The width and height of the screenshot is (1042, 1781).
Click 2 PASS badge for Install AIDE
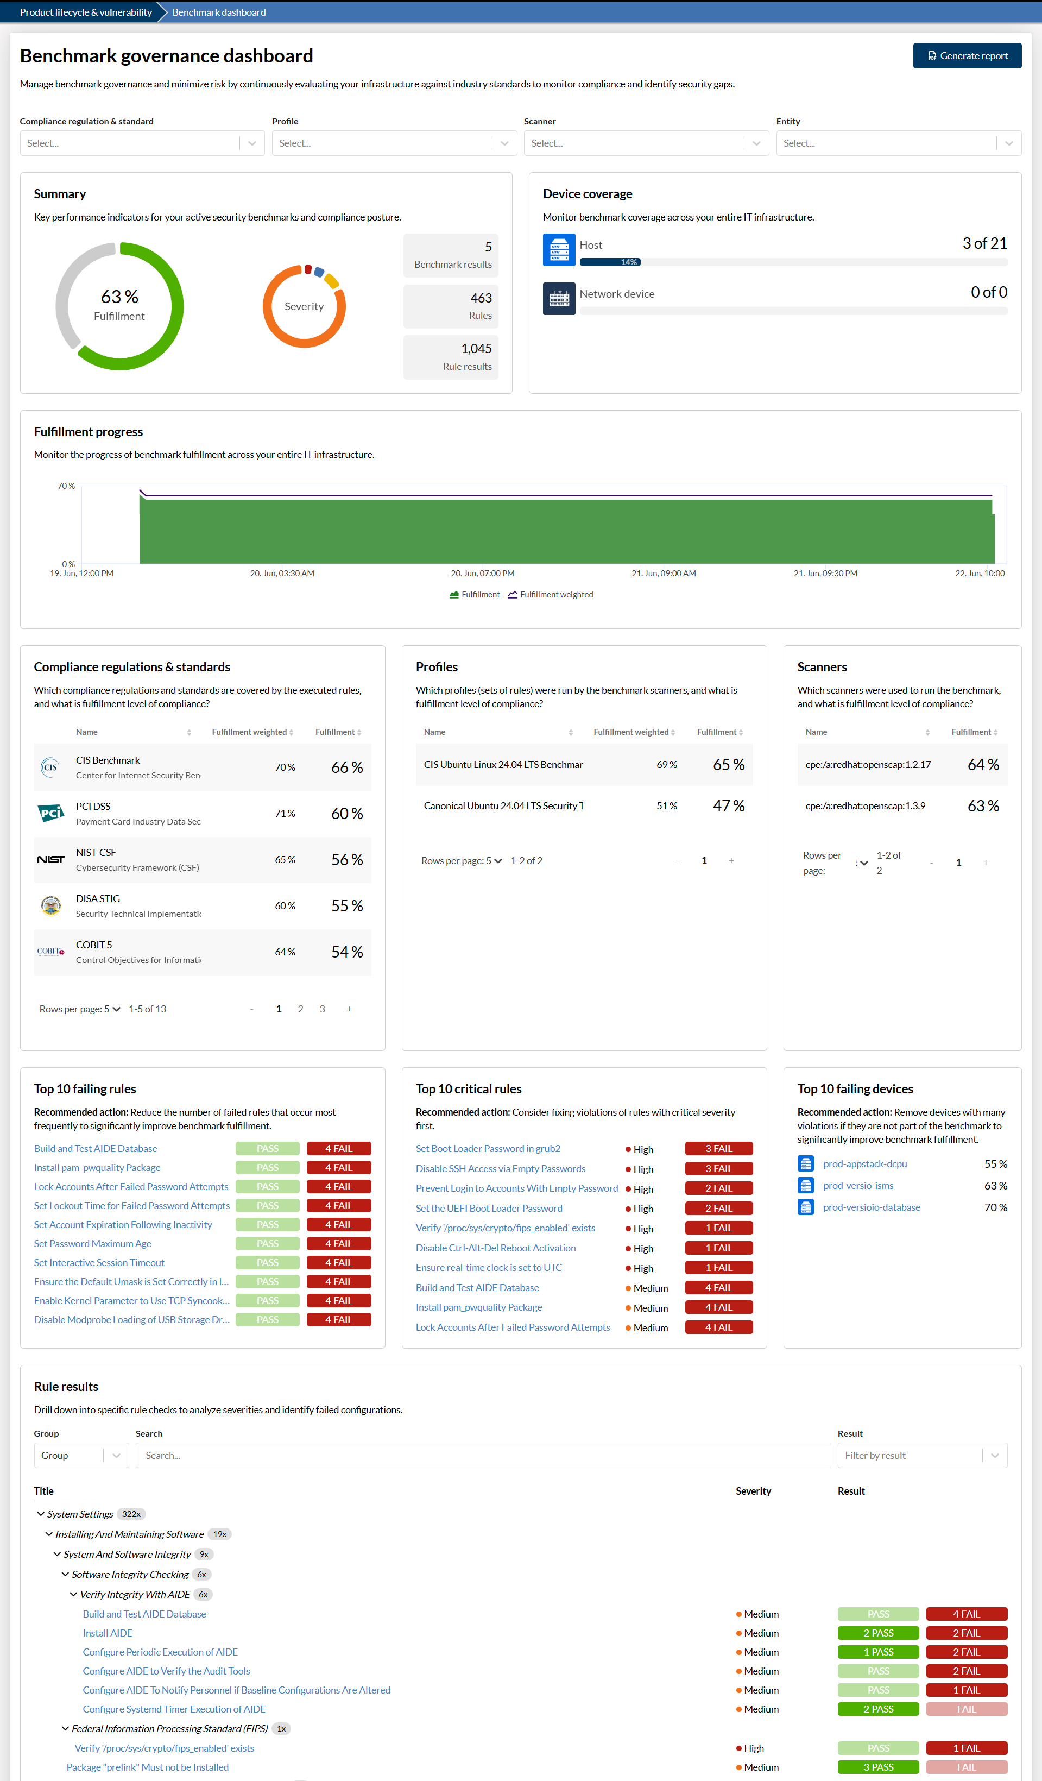pyautogui.click(x=878, y=1633)
